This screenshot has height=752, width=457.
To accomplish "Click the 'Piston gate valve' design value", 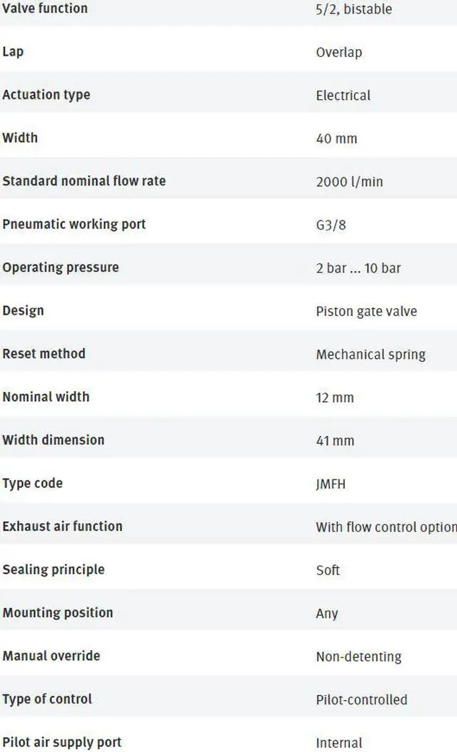I will tap(366, 311).
